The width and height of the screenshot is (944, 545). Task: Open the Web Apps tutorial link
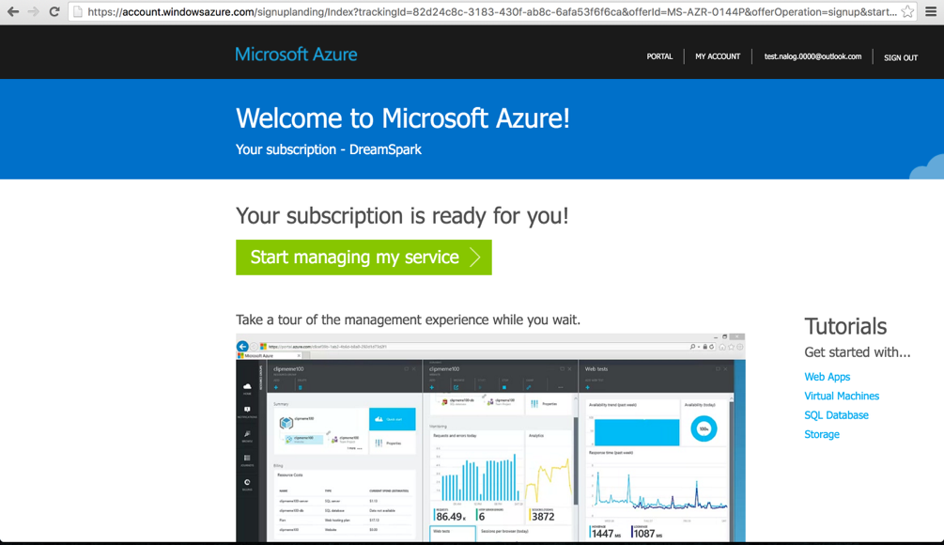827,376
